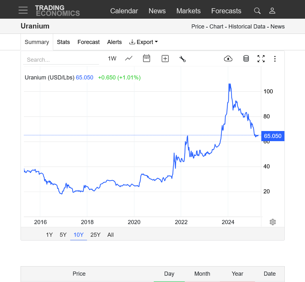This screenshot has height=282, width=305.
Task: Open chart settings gear icon
Action: tap(273, 222)
